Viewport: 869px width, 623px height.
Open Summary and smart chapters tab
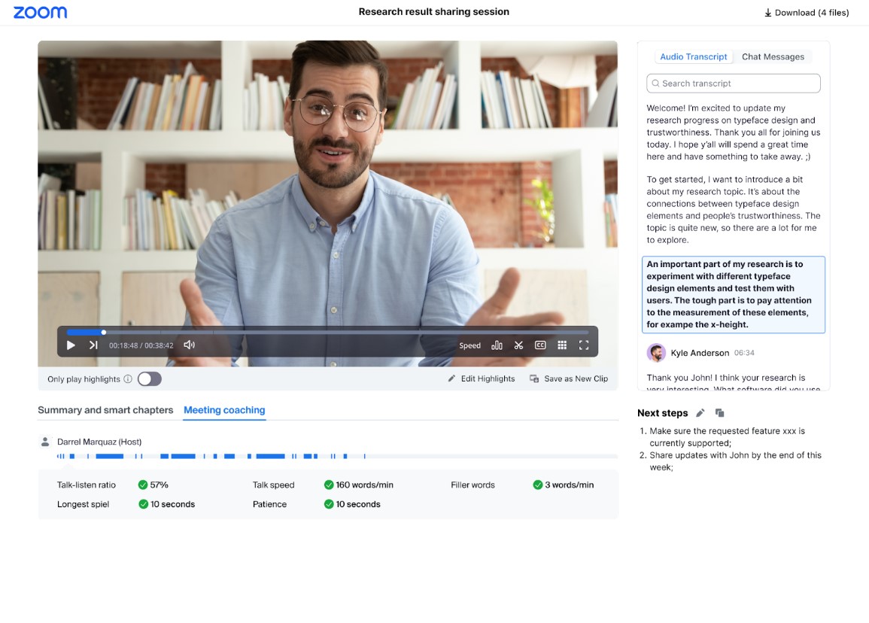point(105,410)
